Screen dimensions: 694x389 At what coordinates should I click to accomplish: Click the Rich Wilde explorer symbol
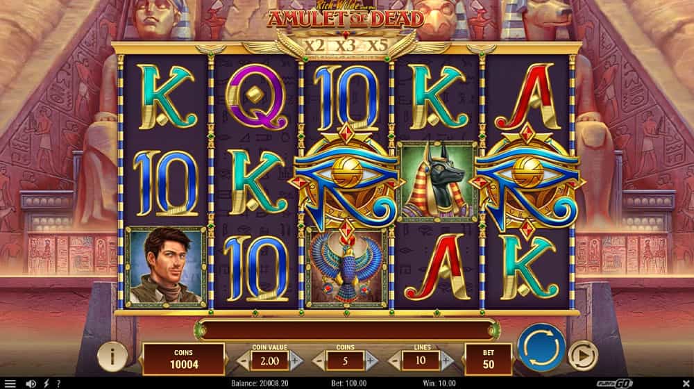click(166, 267)
